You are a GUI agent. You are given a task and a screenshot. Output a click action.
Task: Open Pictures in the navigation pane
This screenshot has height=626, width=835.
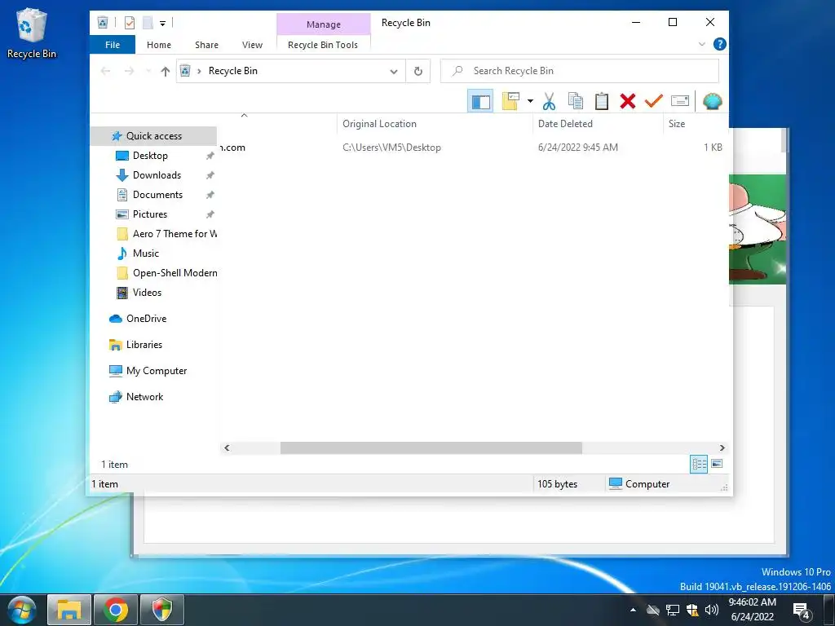[x=150, y=214]
